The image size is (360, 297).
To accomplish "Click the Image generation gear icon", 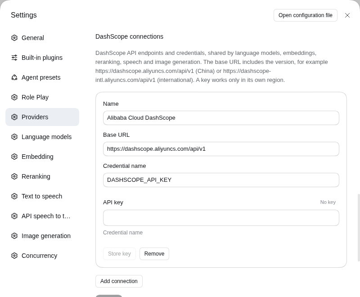I will pyautogui.click(x=14, y=236).
